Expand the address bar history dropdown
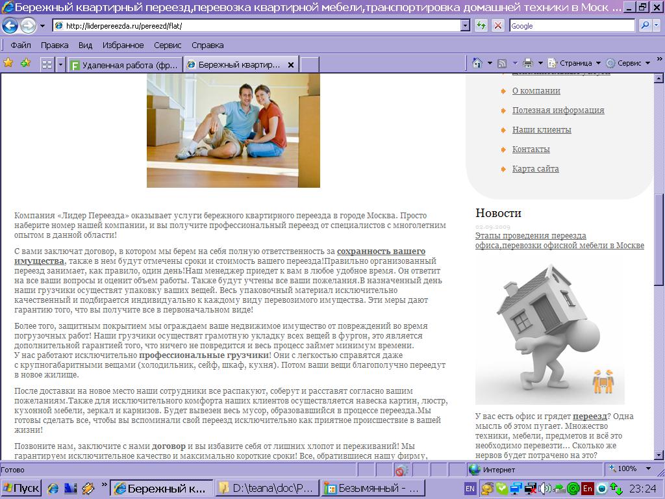 [465, 26]
